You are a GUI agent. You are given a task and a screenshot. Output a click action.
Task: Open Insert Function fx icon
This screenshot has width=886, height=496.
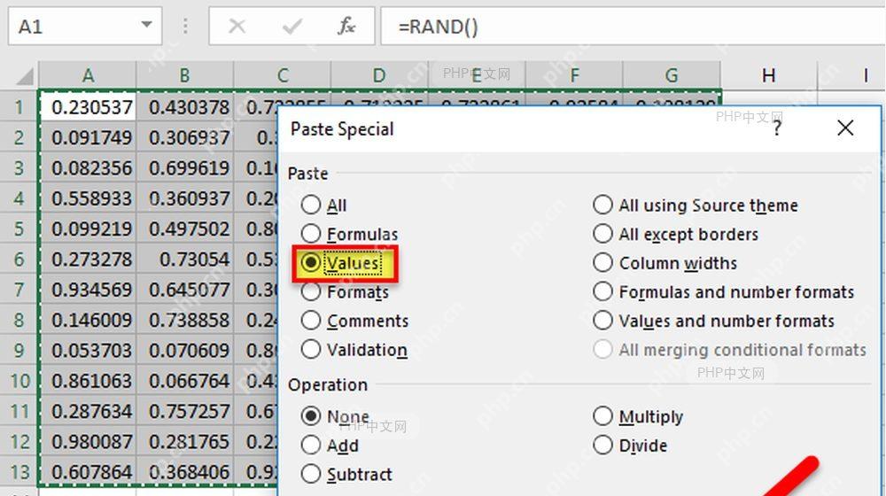[346, 26]
